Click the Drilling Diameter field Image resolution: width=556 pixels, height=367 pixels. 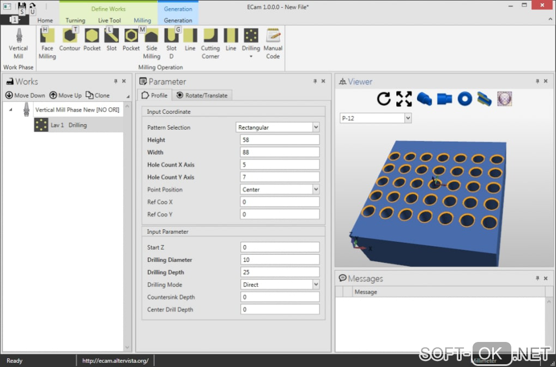pos(280,260)
